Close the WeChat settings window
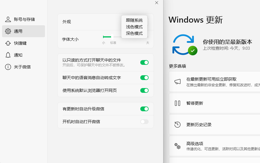 tap(157, 3)
